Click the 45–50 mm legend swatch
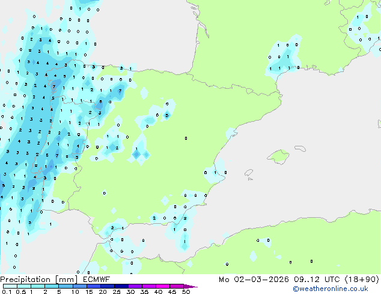Image resolution: width=381 pixels, height=294 pixels. coord(177,286)
